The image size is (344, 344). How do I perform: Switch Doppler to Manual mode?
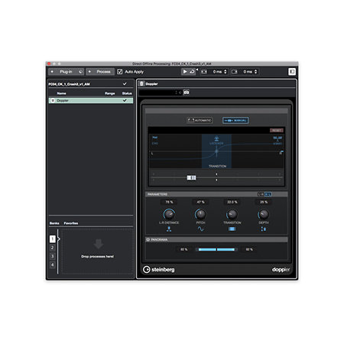(235, 120)
